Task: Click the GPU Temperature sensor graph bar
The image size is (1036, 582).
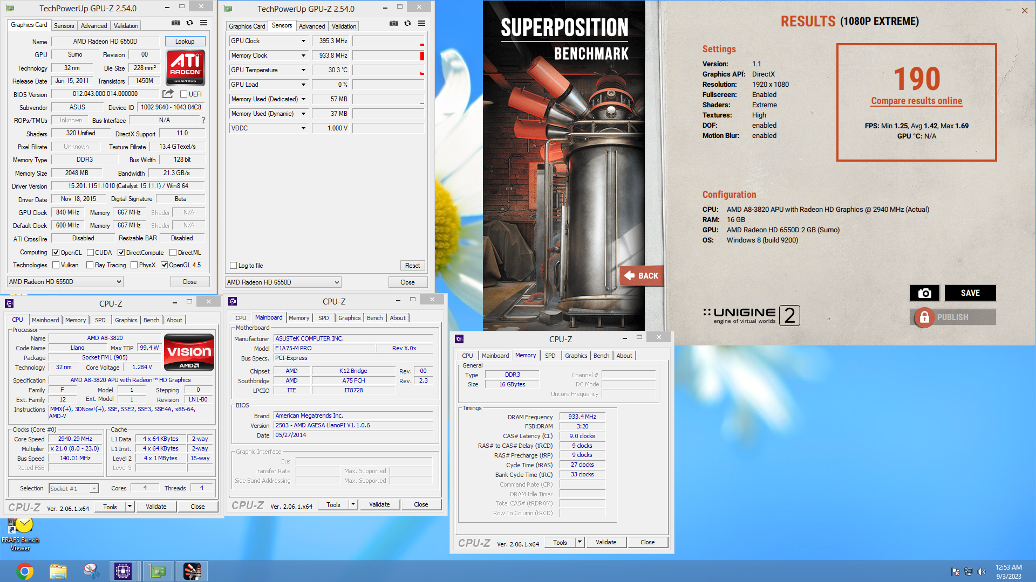Action: (388, 70)
